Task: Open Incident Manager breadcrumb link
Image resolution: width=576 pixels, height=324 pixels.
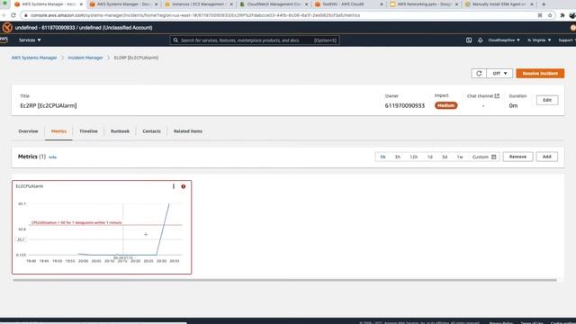Action: tap(85, 58)
